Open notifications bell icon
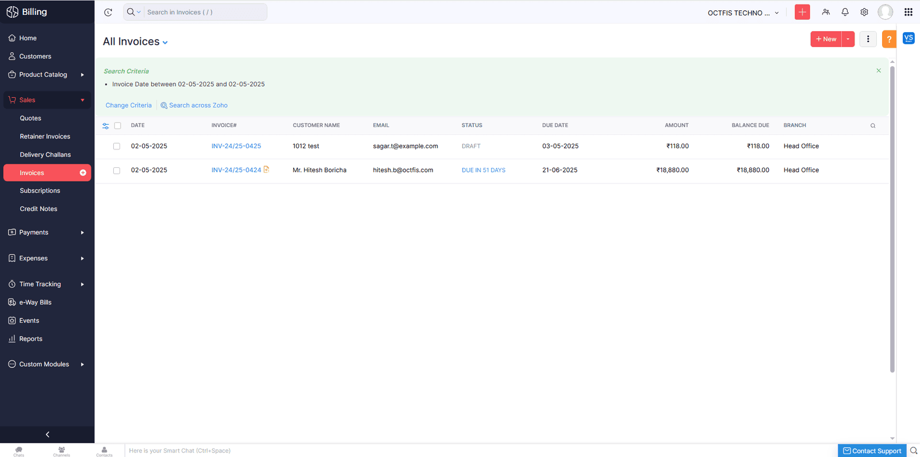This screenshot has height=457, width=920. (845, 12)
